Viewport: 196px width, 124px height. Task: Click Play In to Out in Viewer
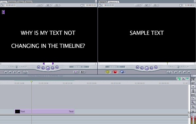click(43, 68)
